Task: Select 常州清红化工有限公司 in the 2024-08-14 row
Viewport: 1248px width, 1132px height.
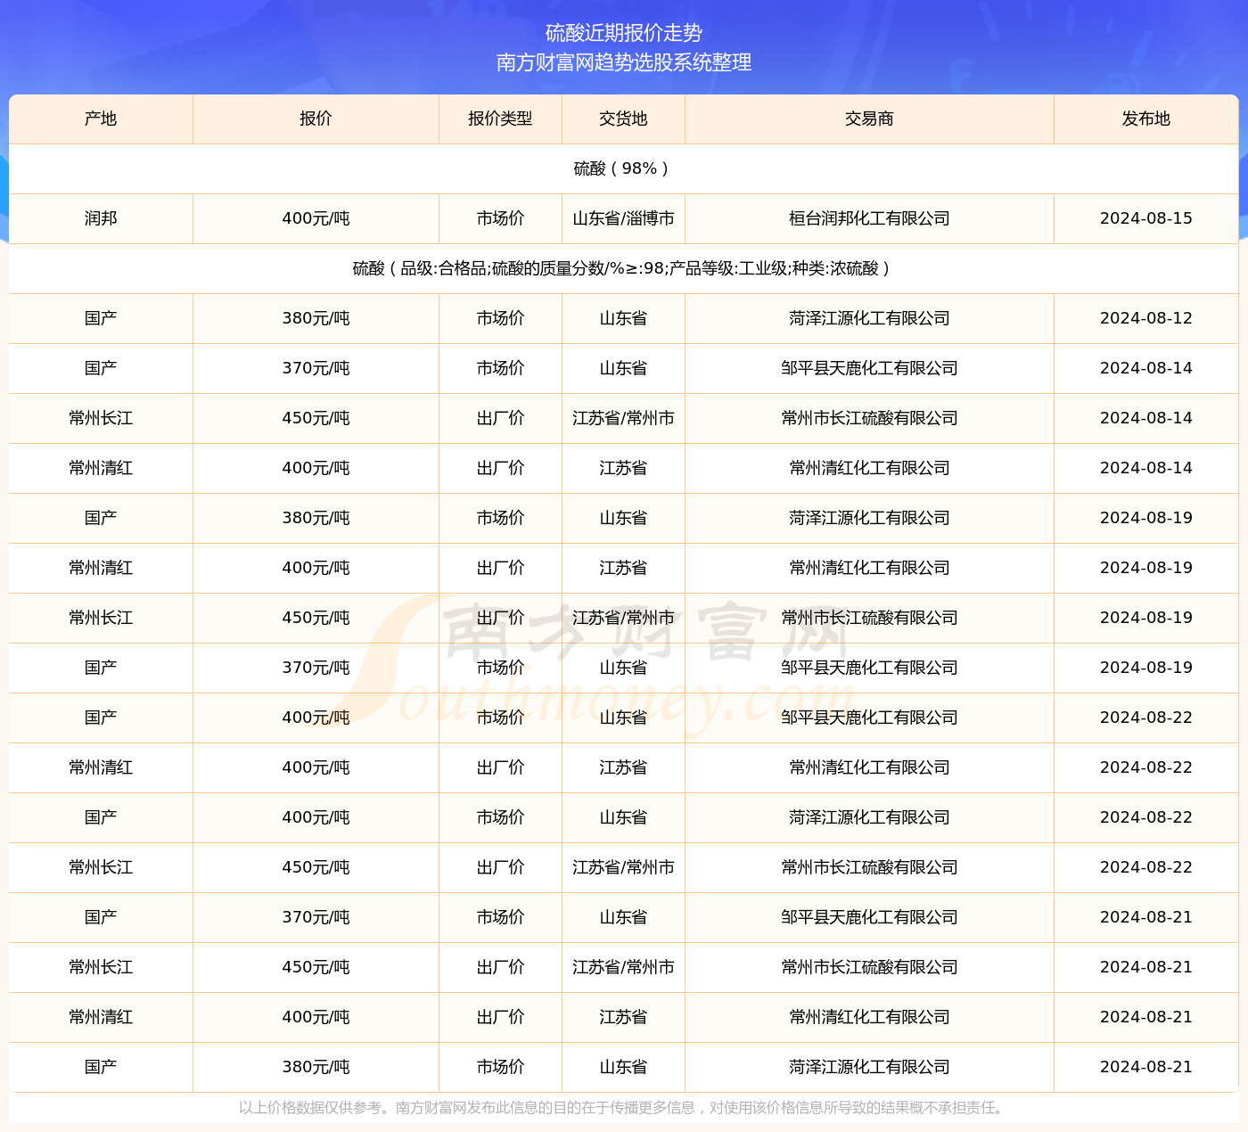Action: pyautogui.click(x=869, y=468)
